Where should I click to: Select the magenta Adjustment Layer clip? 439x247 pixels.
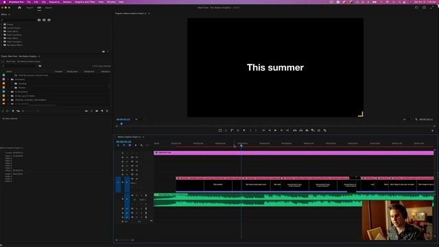(294, 152)
